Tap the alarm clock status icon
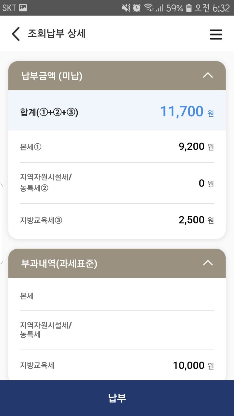234x416 pixels. 137,8
